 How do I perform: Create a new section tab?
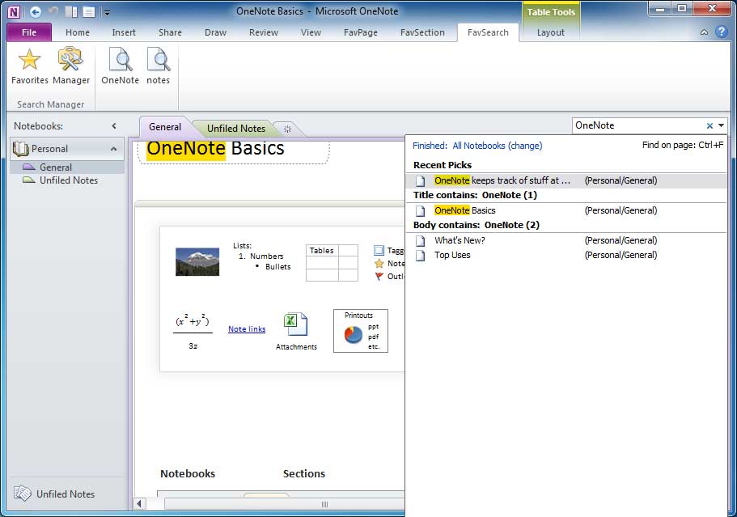pos(288,129)
